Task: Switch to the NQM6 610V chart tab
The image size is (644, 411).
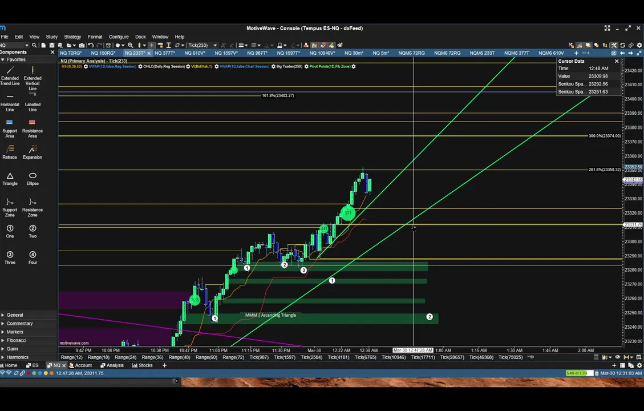Action: click(551, 53)
